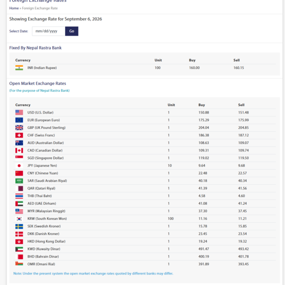This screenshot has width=285, height=285.
Task: Click the US flag icon for USD
Action: pyautogui.click(x=19, y=113)
